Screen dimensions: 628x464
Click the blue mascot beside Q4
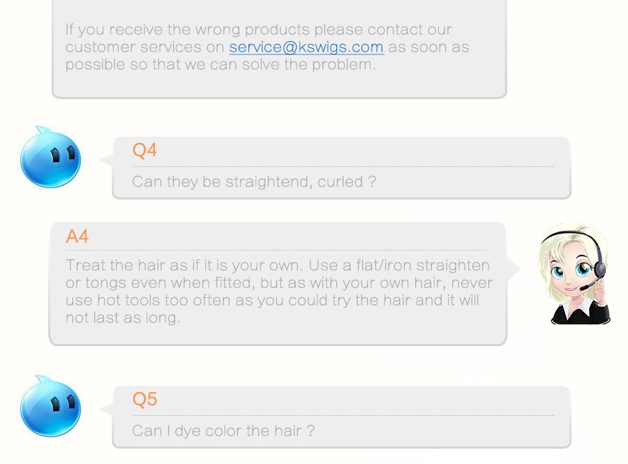(50, 156)
